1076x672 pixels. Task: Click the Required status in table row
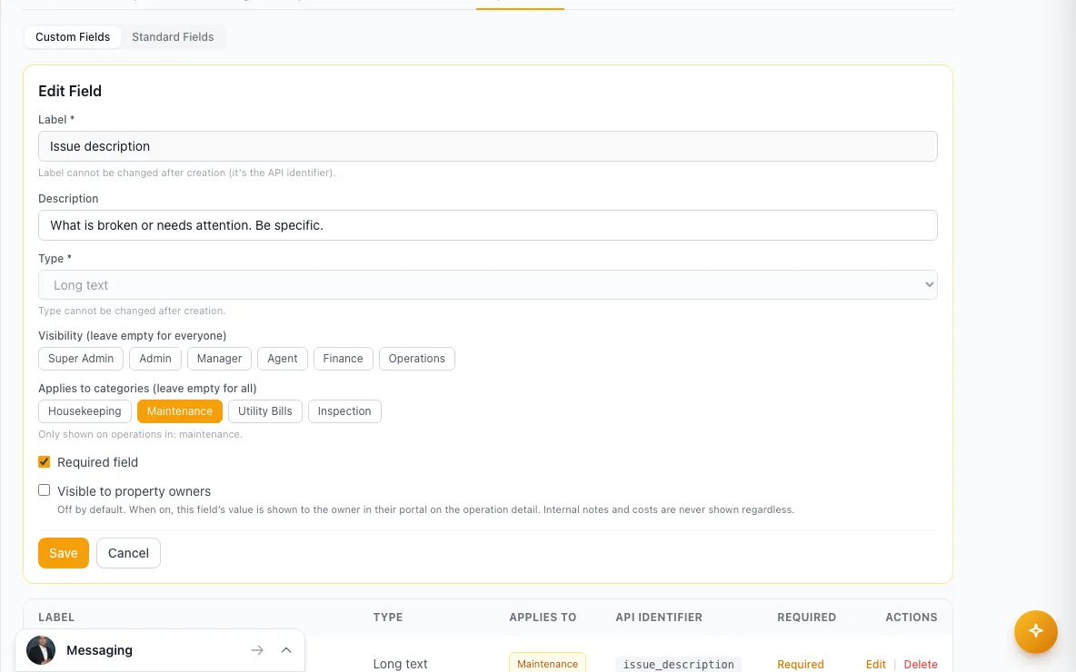800,664
